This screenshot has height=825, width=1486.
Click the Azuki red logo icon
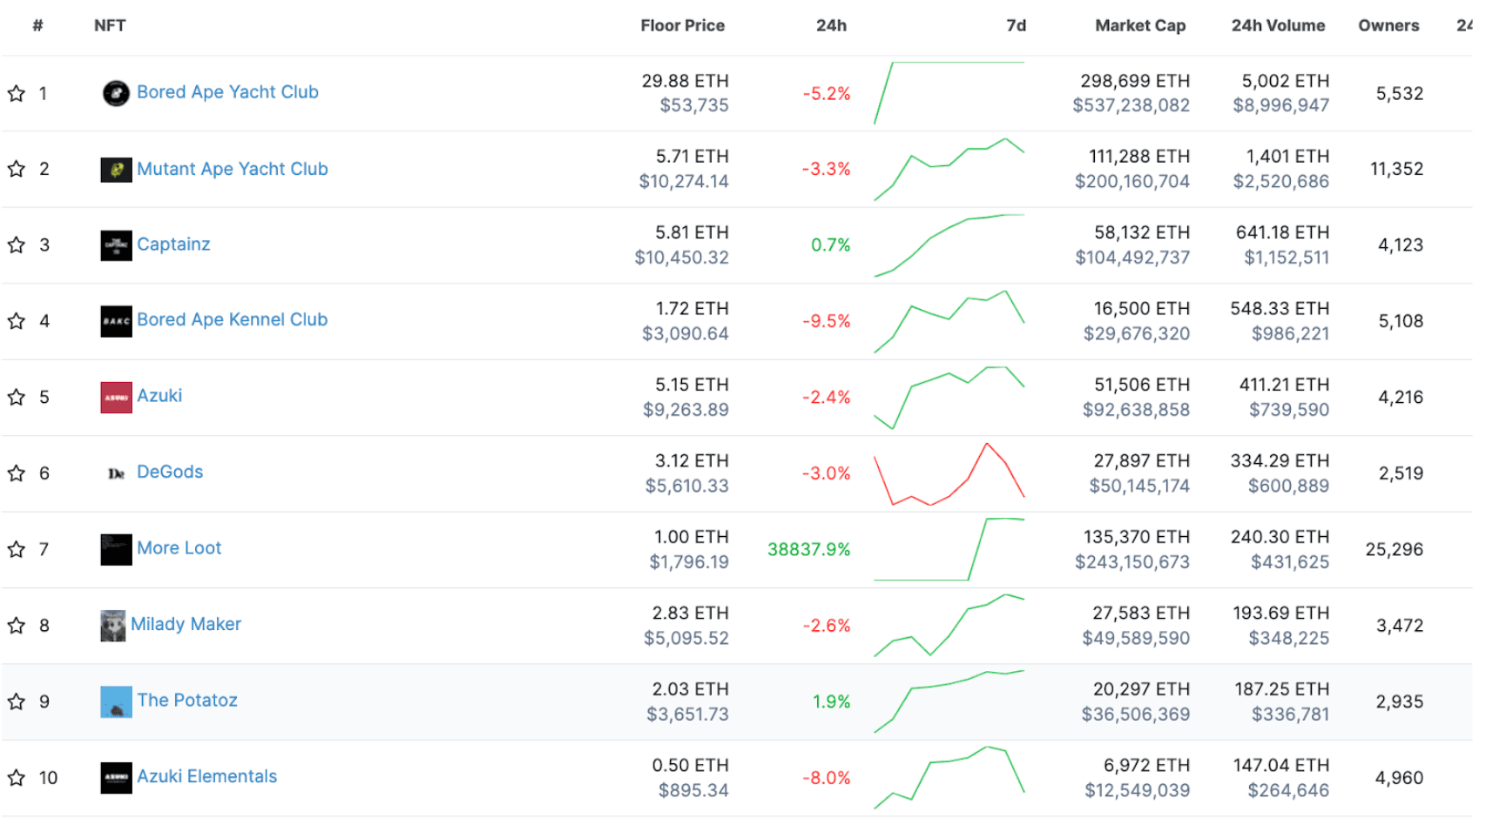tap(116, 398)
